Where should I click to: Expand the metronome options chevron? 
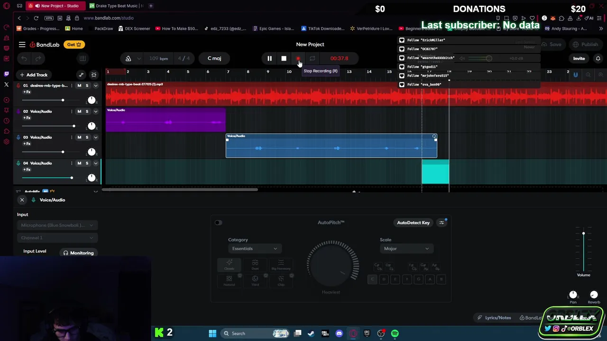pos(138,59)
